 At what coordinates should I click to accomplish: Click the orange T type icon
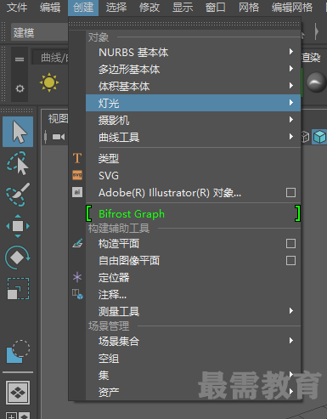pos(77,158)
